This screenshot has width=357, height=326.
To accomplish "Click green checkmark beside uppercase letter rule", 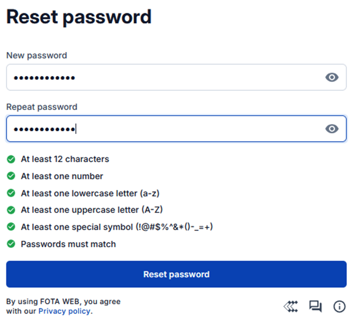I will (x=11, y=210).
